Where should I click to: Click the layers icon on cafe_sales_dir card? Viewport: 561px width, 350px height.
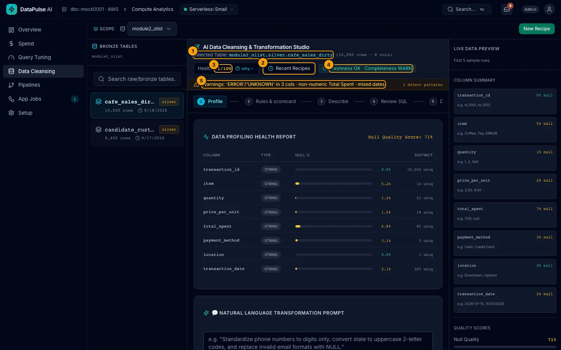tap(99, 101)
